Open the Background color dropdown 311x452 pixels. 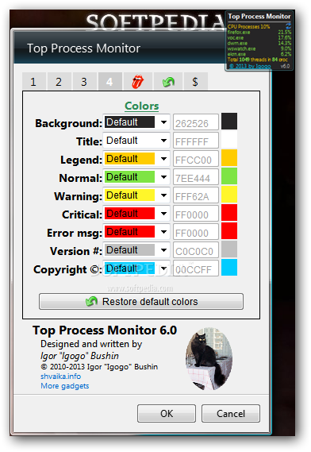coord(136,122)
